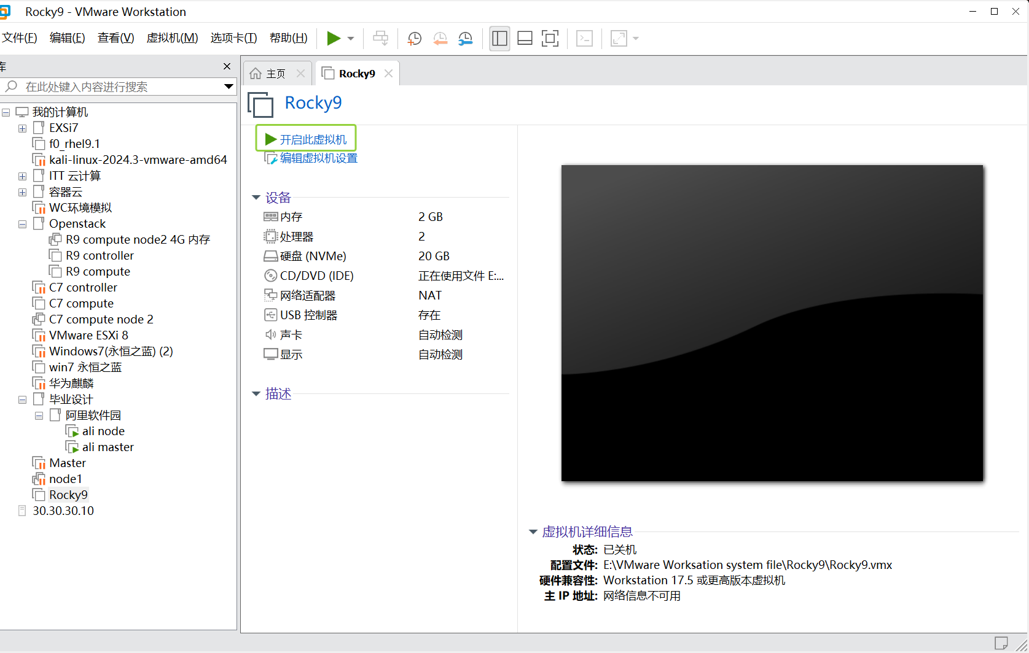This screenshot has width=1029, height=653.
Task: Expand the ITT 云计算 folder
Action: click(22, 176)
